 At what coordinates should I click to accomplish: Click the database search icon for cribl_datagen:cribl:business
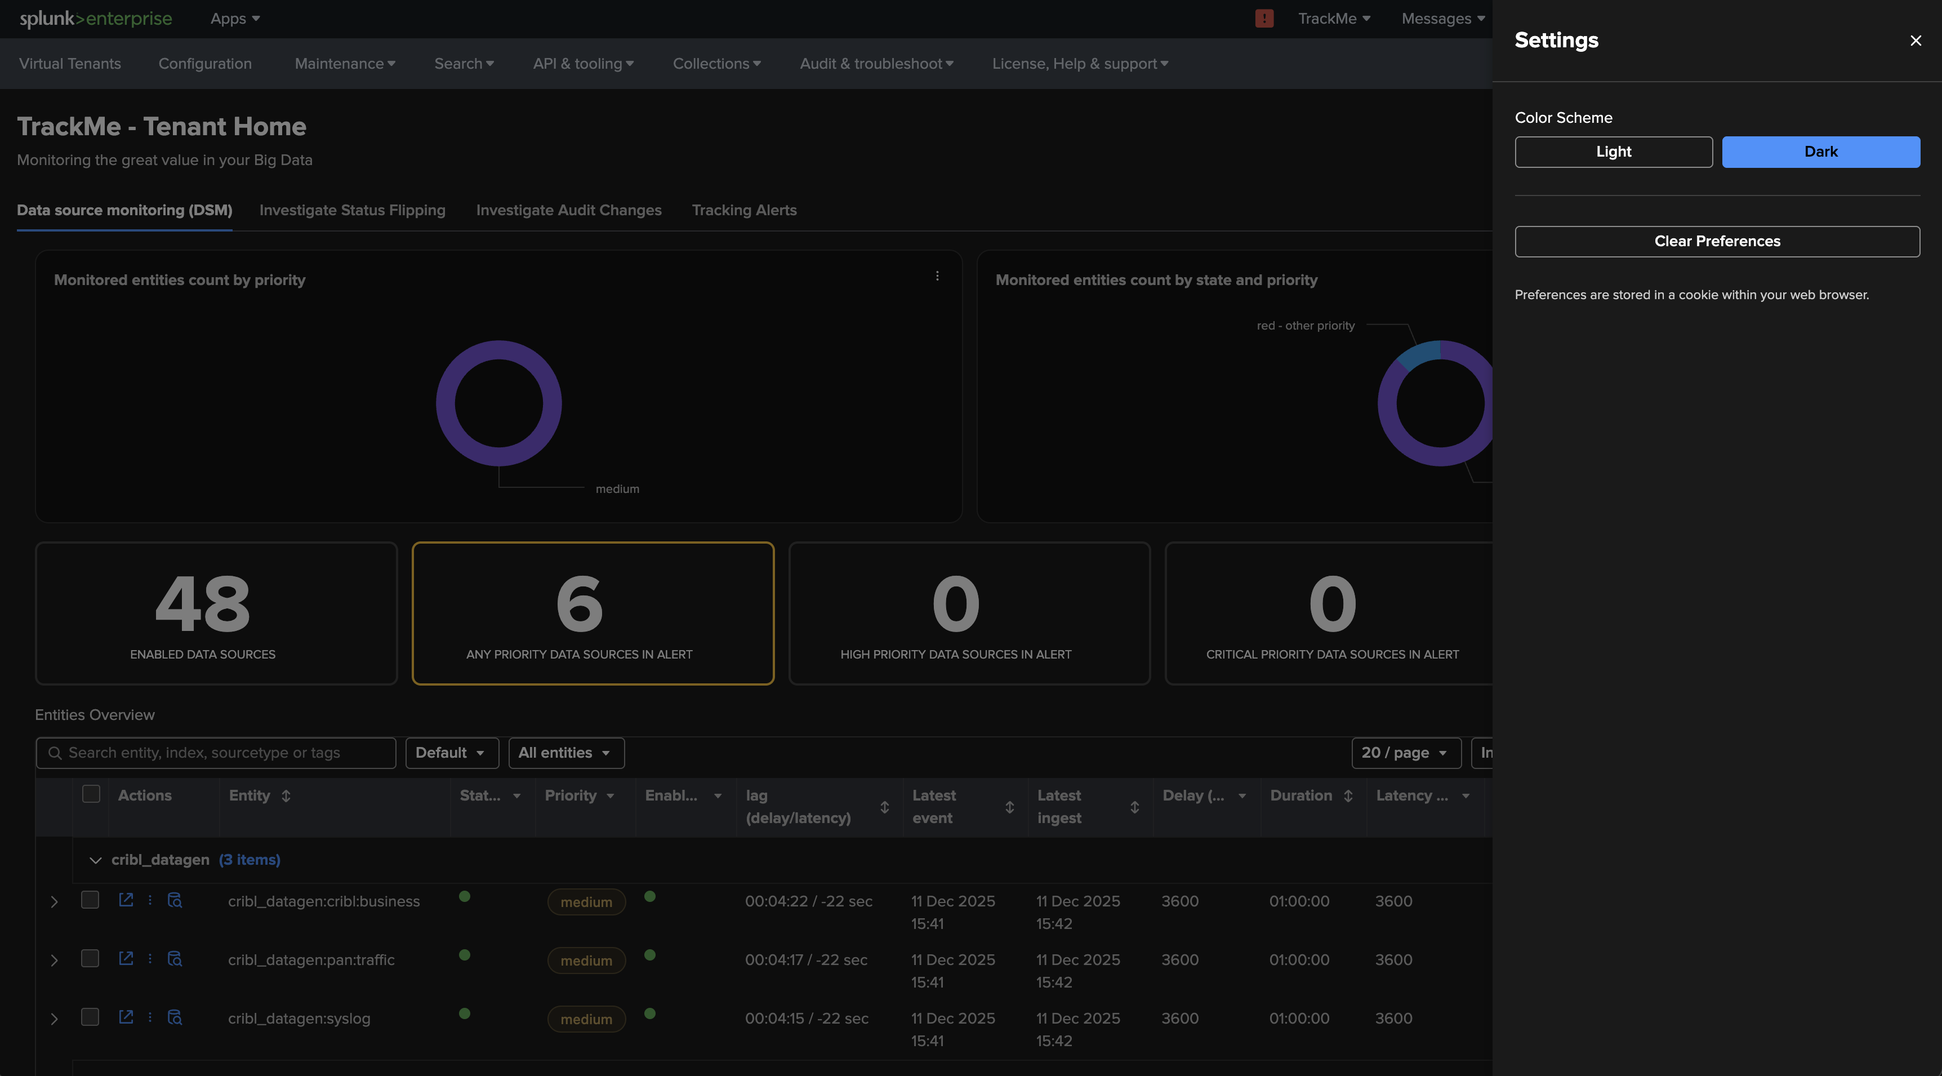175,900
